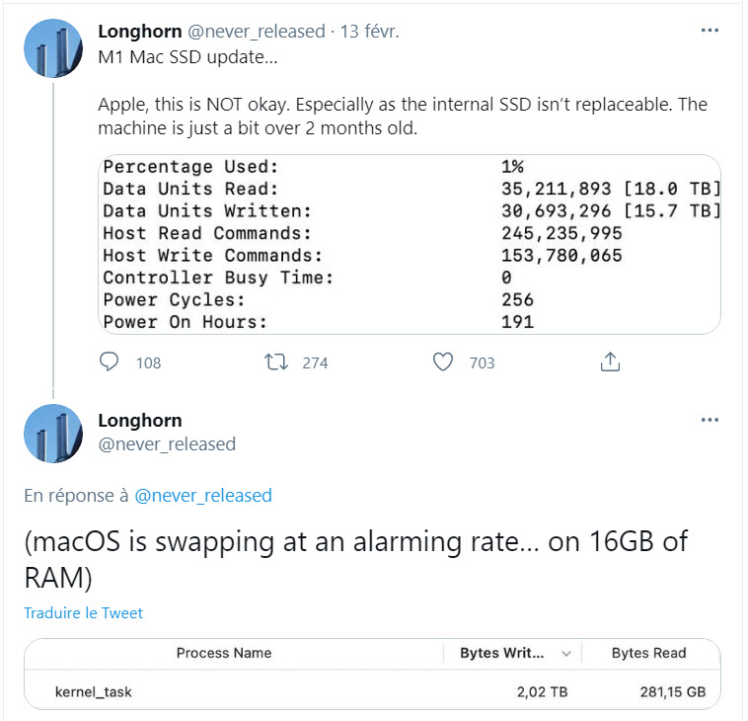Click the 13 févr. timestamp
The image size is (748, 721).
(x=370, y=31)
